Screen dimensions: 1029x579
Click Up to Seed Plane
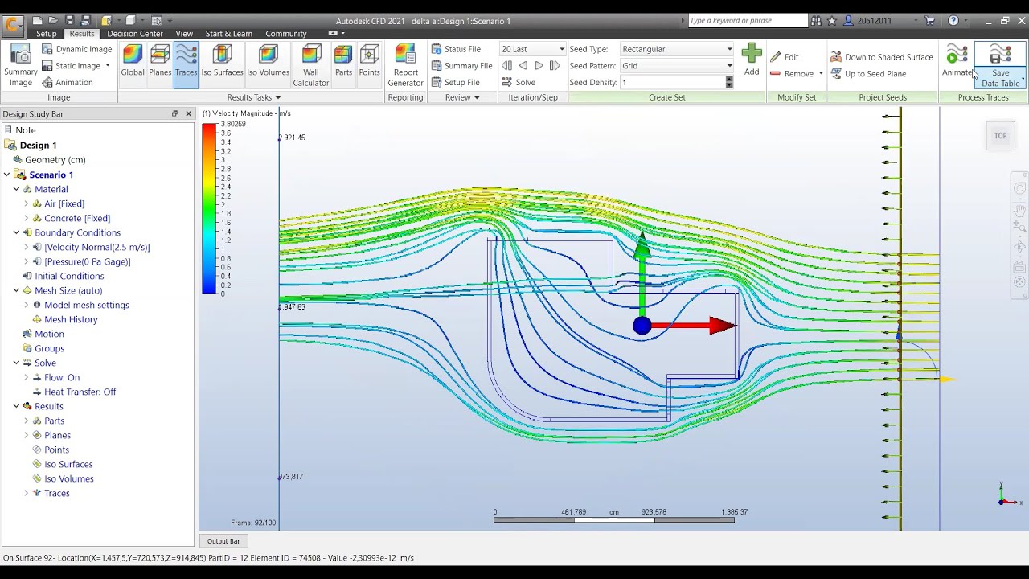coord(868,74)
